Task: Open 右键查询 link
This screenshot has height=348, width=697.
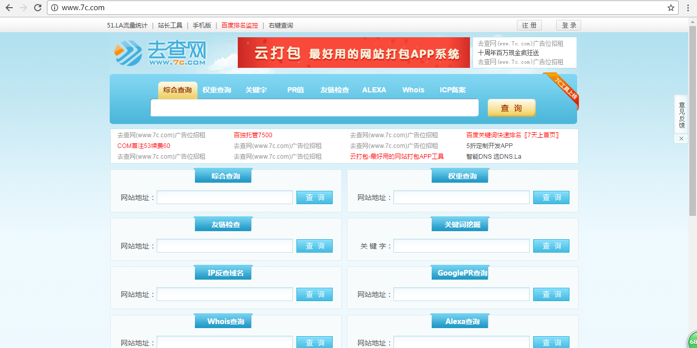Action: pos(281,26)
